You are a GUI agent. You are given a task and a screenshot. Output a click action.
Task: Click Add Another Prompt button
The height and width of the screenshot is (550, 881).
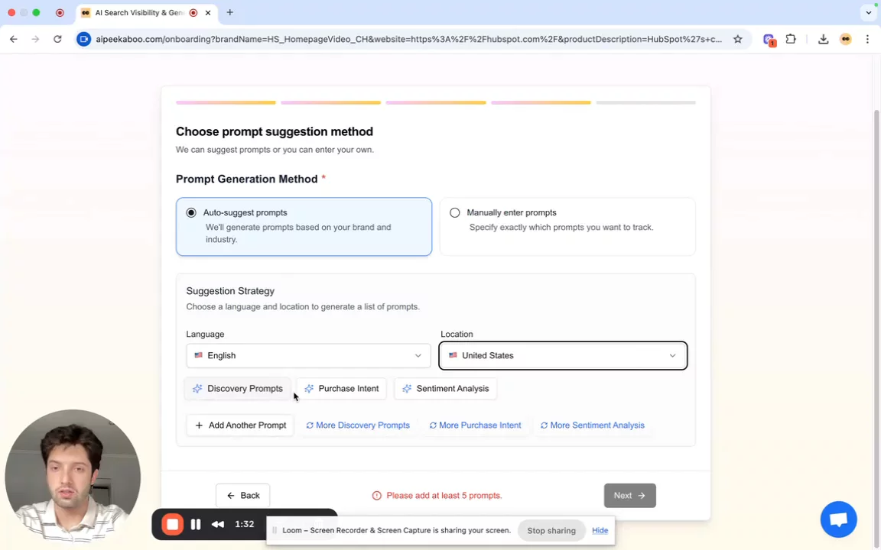(240, 425)
